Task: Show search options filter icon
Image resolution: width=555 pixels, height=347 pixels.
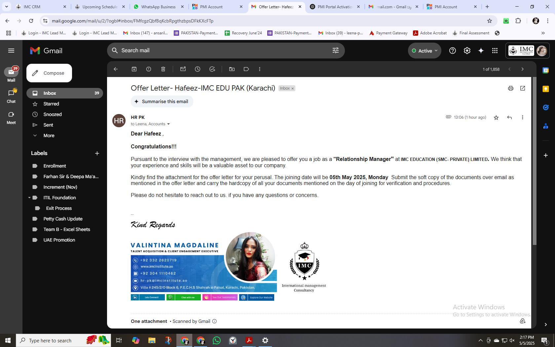Action: tap(336, 50)
